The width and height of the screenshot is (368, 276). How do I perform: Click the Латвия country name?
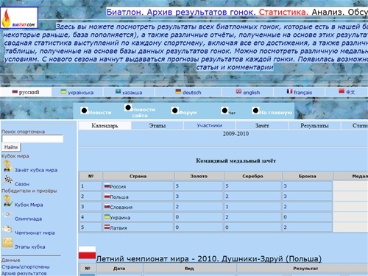coord(118,228)
